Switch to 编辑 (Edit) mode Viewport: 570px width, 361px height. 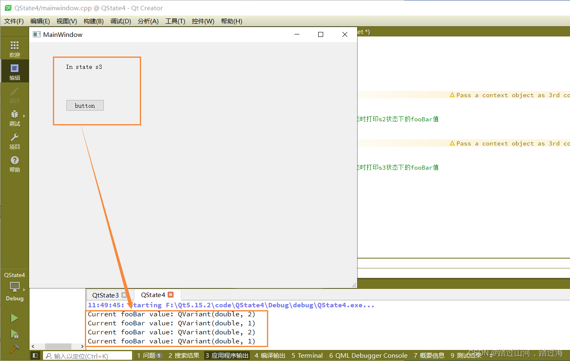tap(14, 72)
